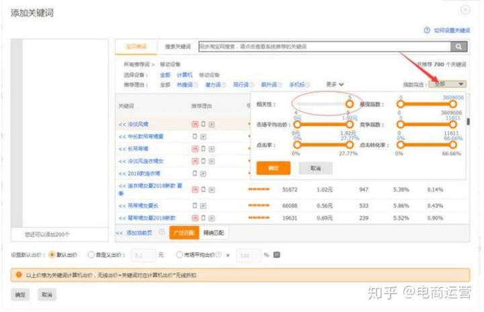Click the red hot icon for 冷淡风裙
The image size is (484, 312).
[x=195, y=124]
